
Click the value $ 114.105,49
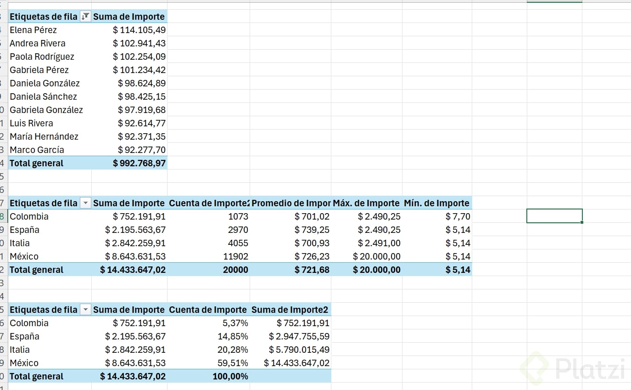tap(139, 30)
